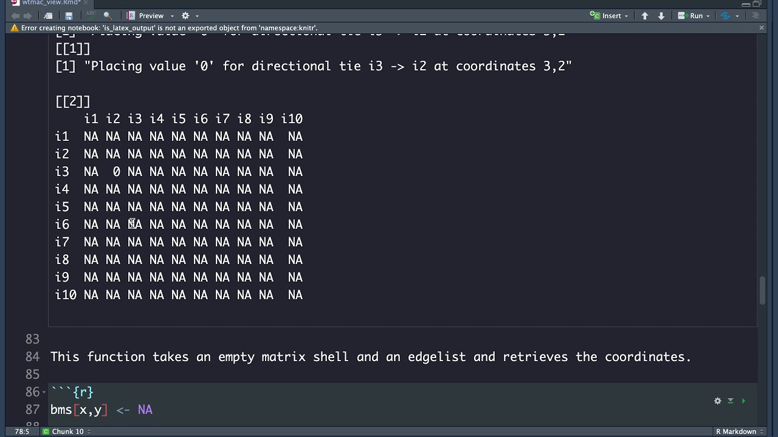Open find and replace
The width and height of the screenshot is (778, 437).
[x=108, y=16]
